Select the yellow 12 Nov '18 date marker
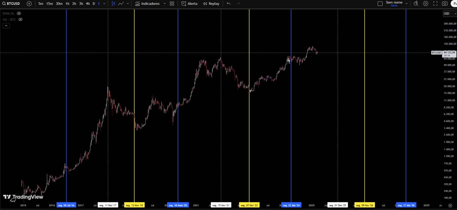The width and height of the screenshot is (457, 210). (134, 205)
